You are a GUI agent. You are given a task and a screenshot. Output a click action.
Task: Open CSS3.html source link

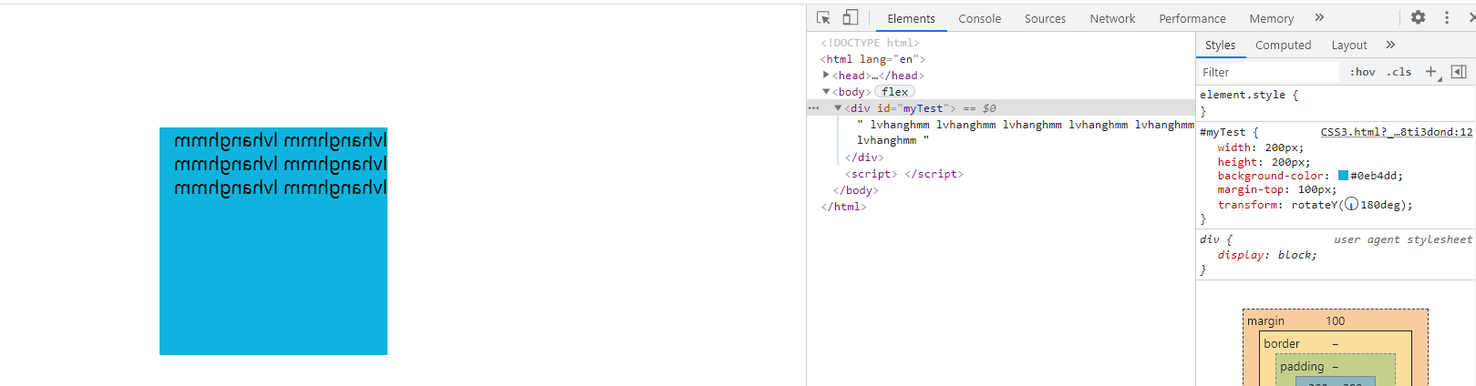1396,132
